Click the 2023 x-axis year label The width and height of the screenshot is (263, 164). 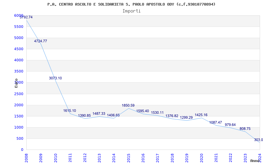pos(245,158)
